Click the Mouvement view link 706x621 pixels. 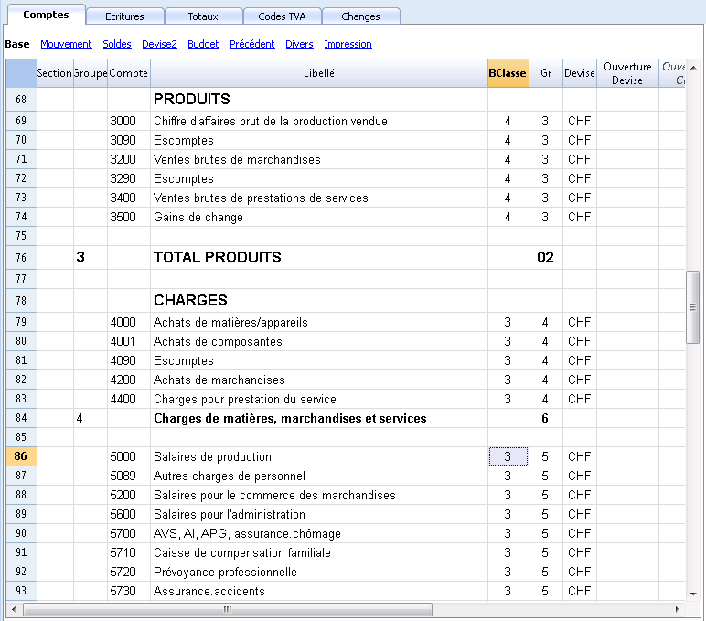click(66, 44)
